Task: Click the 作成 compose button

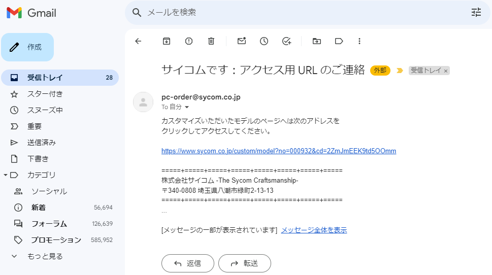Action: click(27, 47)
